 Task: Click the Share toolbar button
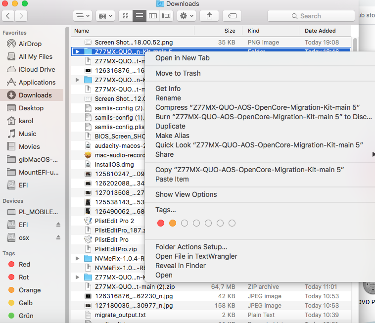tap(209, 16)
